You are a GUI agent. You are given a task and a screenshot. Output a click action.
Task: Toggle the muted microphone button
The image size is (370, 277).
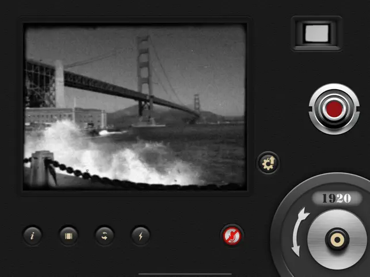pyautogui.click(x=232, y=236)
